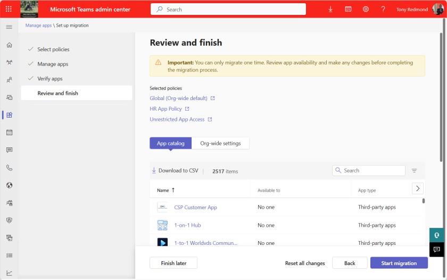447x280 pixels.
Task: Open Teams devices icon in sidebar
Action: pyautogui.click(x=9, y=97)
